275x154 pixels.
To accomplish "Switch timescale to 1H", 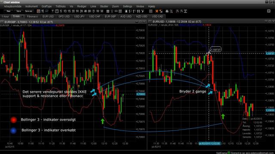I will [77, 11].
